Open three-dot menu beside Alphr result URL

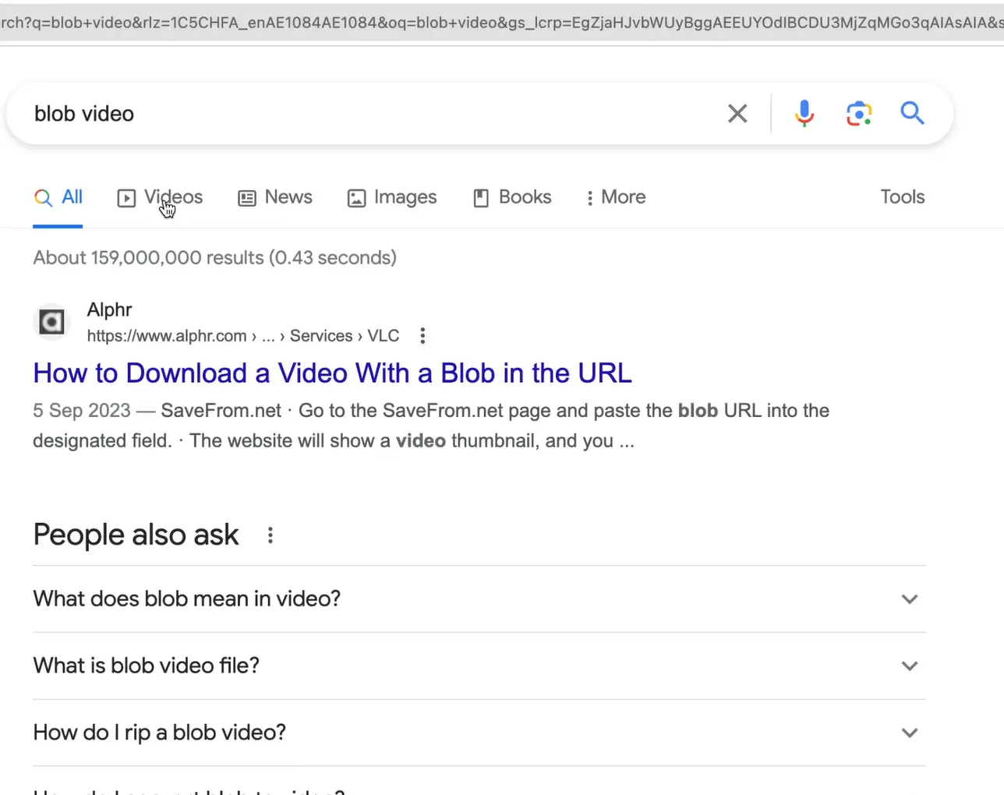click(422, 336)
